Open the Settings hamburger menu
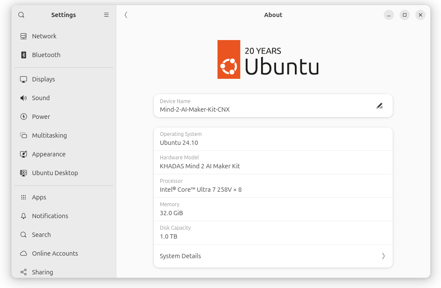Viewport: 441px width, 288px height. 106,15
